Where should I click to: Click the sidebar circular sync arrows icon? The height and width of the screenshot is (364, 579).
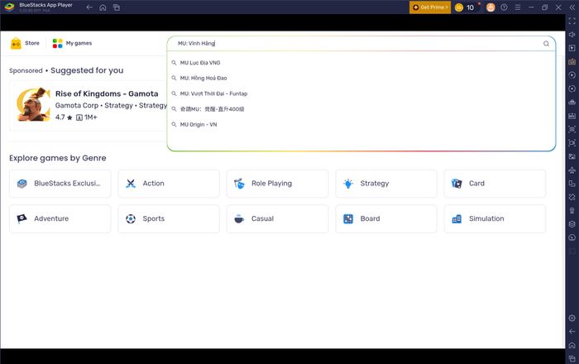point(572,89)
